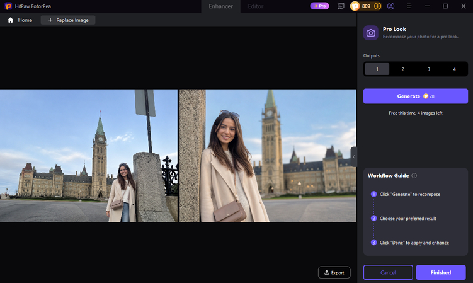
Task: Click the Finished button
Action: [x=441, y=272]
